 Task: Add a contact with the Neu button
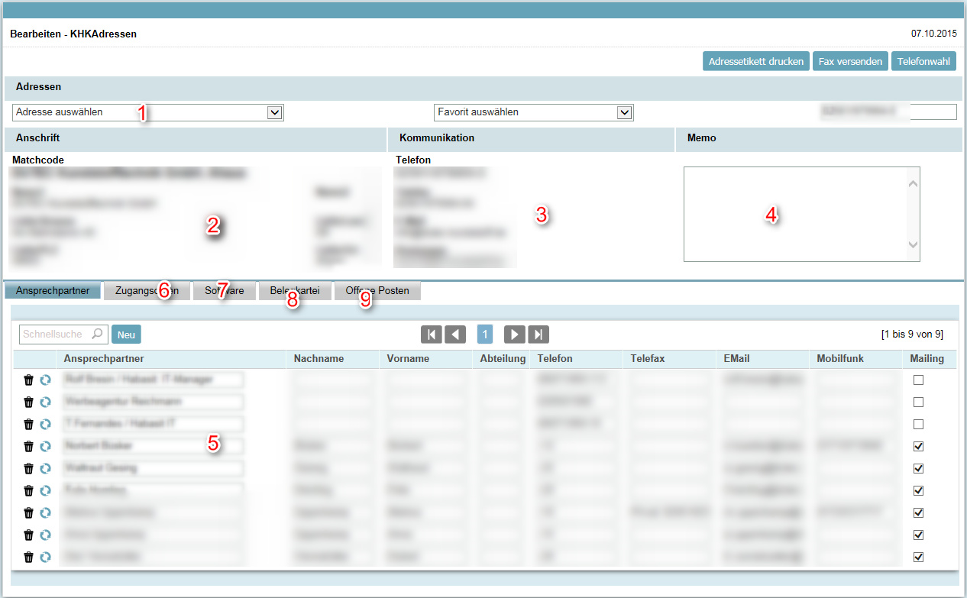[x=126, y=334]
